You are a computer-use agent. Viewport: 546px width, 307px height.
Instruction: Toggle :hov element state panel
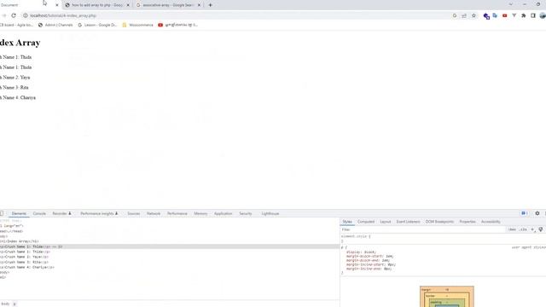click(x=512, y=229)
